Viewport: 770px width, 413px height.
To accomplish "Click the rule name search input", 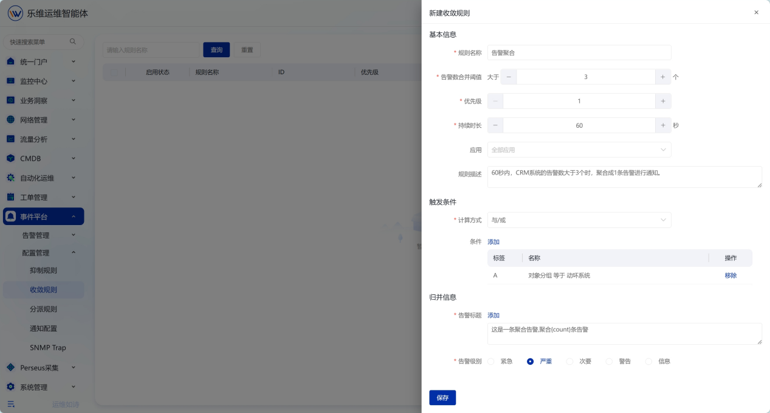I will pos(151,50).
